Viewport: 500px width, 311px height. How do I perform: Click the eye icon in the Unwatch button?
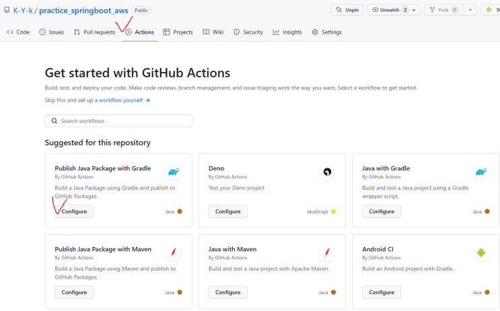coord(376,10)
